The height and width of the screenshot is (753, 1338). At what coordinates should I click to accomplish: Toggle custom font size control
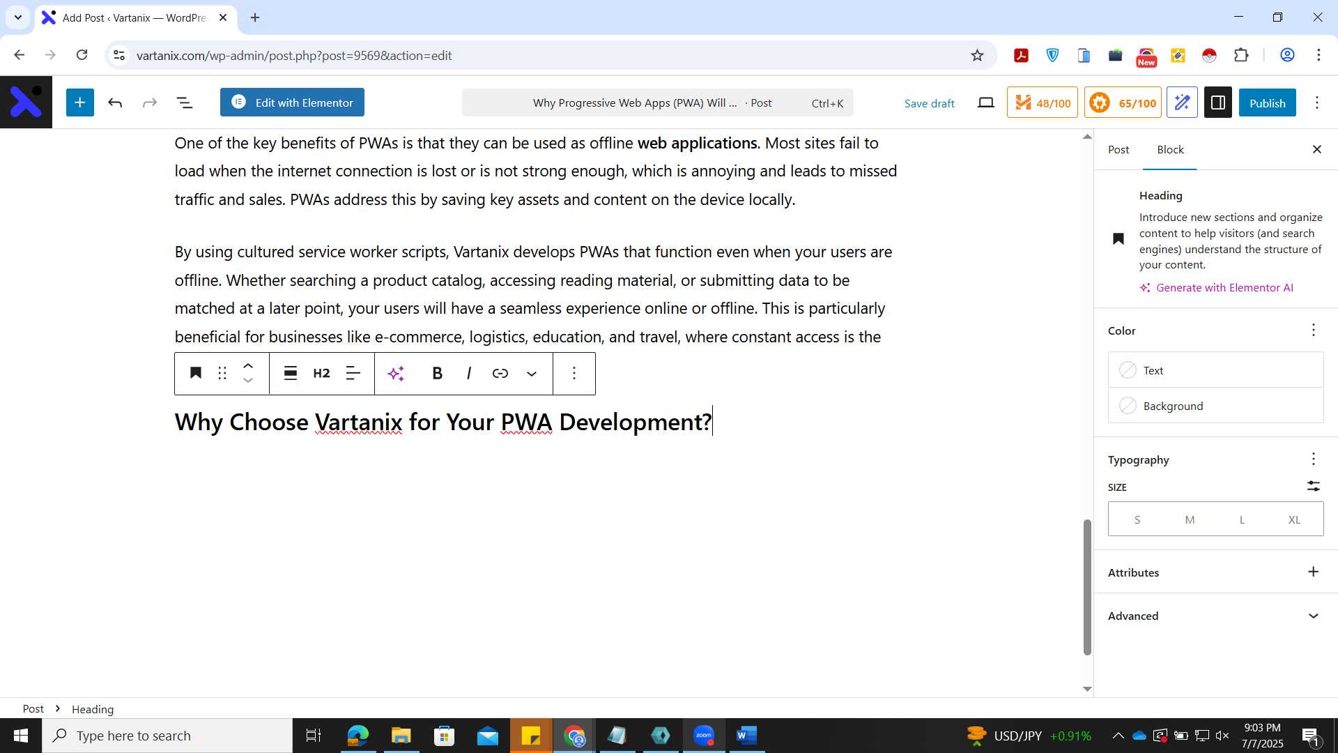tap(1314, 486)
